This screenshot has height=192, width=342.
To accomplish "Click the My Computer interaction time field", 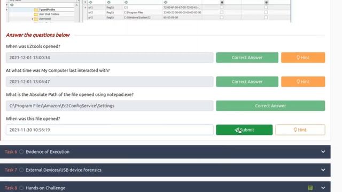I will [x=110, y=82].
